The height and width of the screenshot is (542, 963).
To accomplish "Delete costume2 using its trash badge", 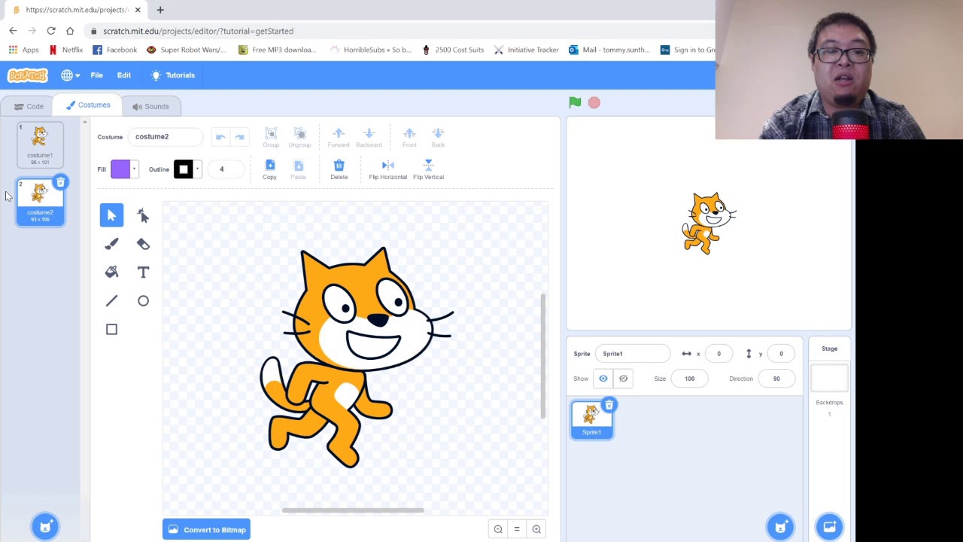I will point(61,182).
